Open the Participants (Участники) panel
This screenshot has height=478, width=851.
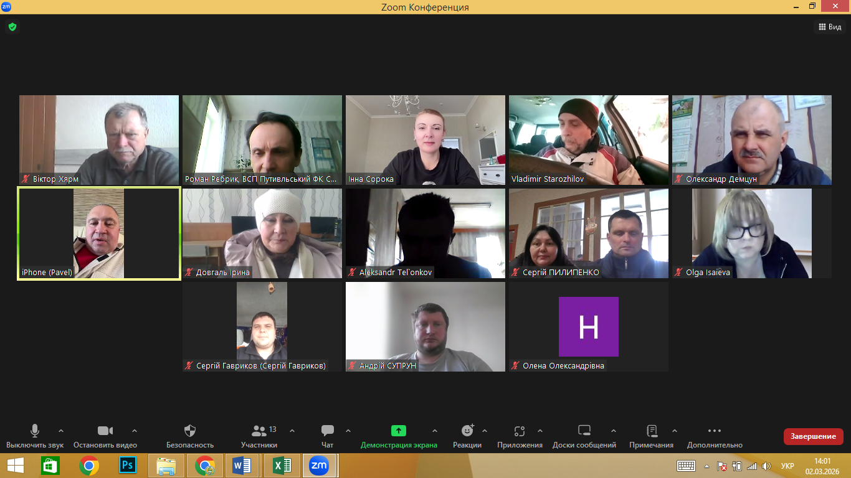click(259, 431)
